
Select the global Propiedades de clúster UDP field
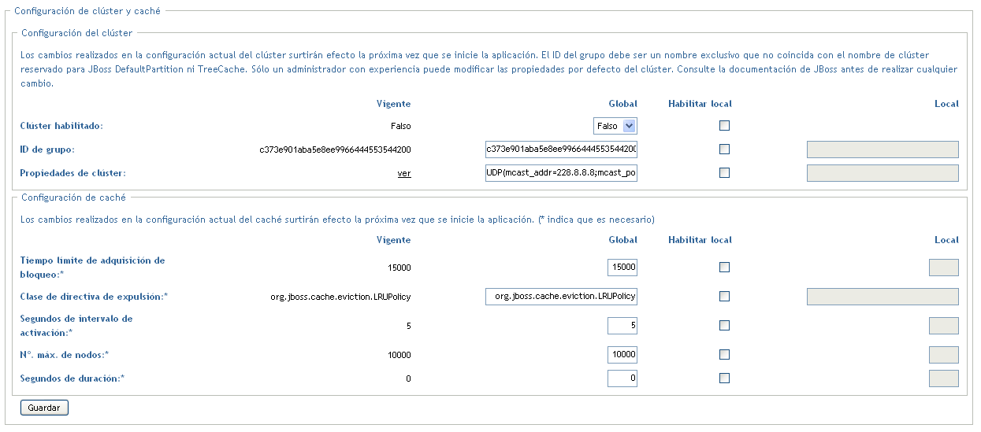(x=561, y=173)
